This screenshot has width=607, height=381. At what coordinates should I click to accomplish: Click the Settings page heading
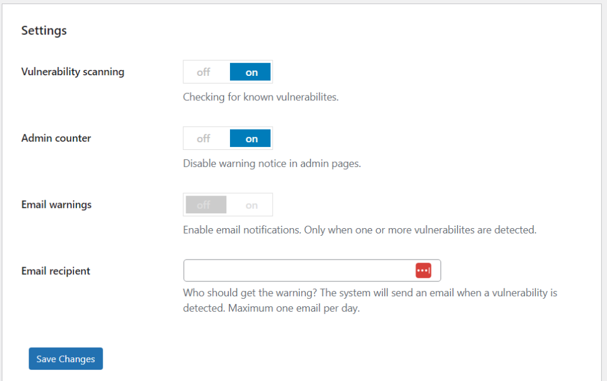[44, 30]
